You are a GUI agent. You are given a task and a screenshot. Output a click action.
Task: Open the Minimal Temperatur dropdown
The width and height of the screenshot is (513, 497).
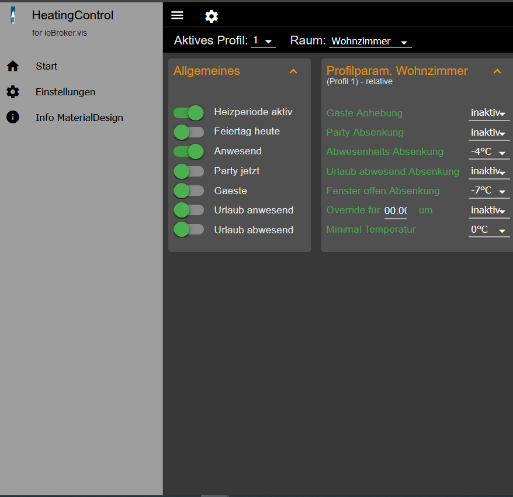pyautogui.click(x=488, y=230)
